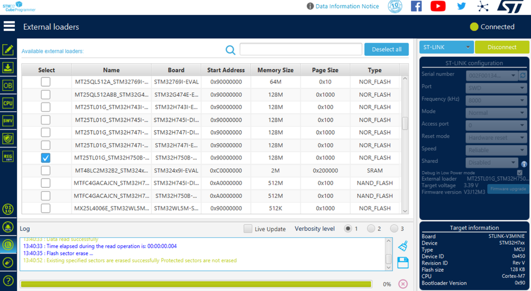Click the Deselect all button
The width and height of the screenshot is (531, 291).
point(386,49)
